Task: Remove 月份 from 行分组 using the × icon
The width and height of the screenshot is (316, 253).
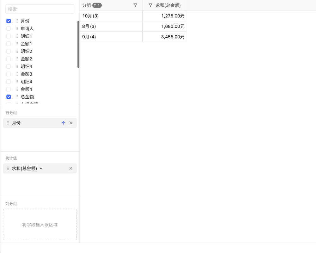Action: (71, 123)
